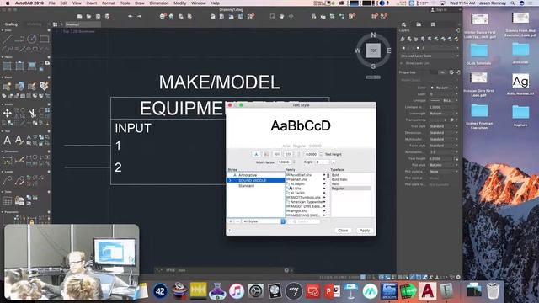
Task: Click the Text height field in Text Style
Action: [312, 155]
